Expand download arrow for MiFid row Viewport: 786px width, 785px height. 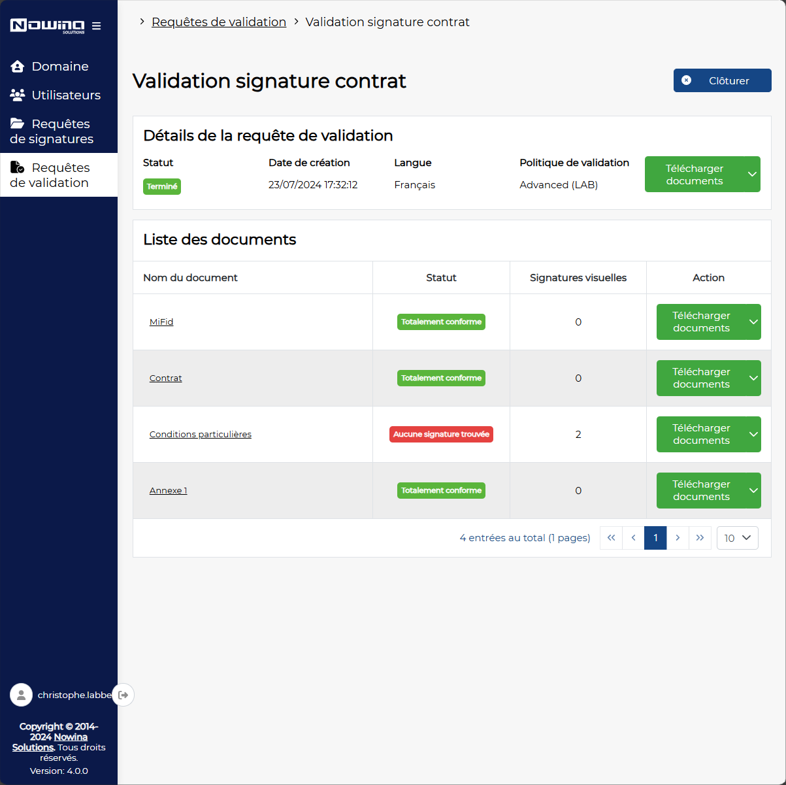pos(753,322)
